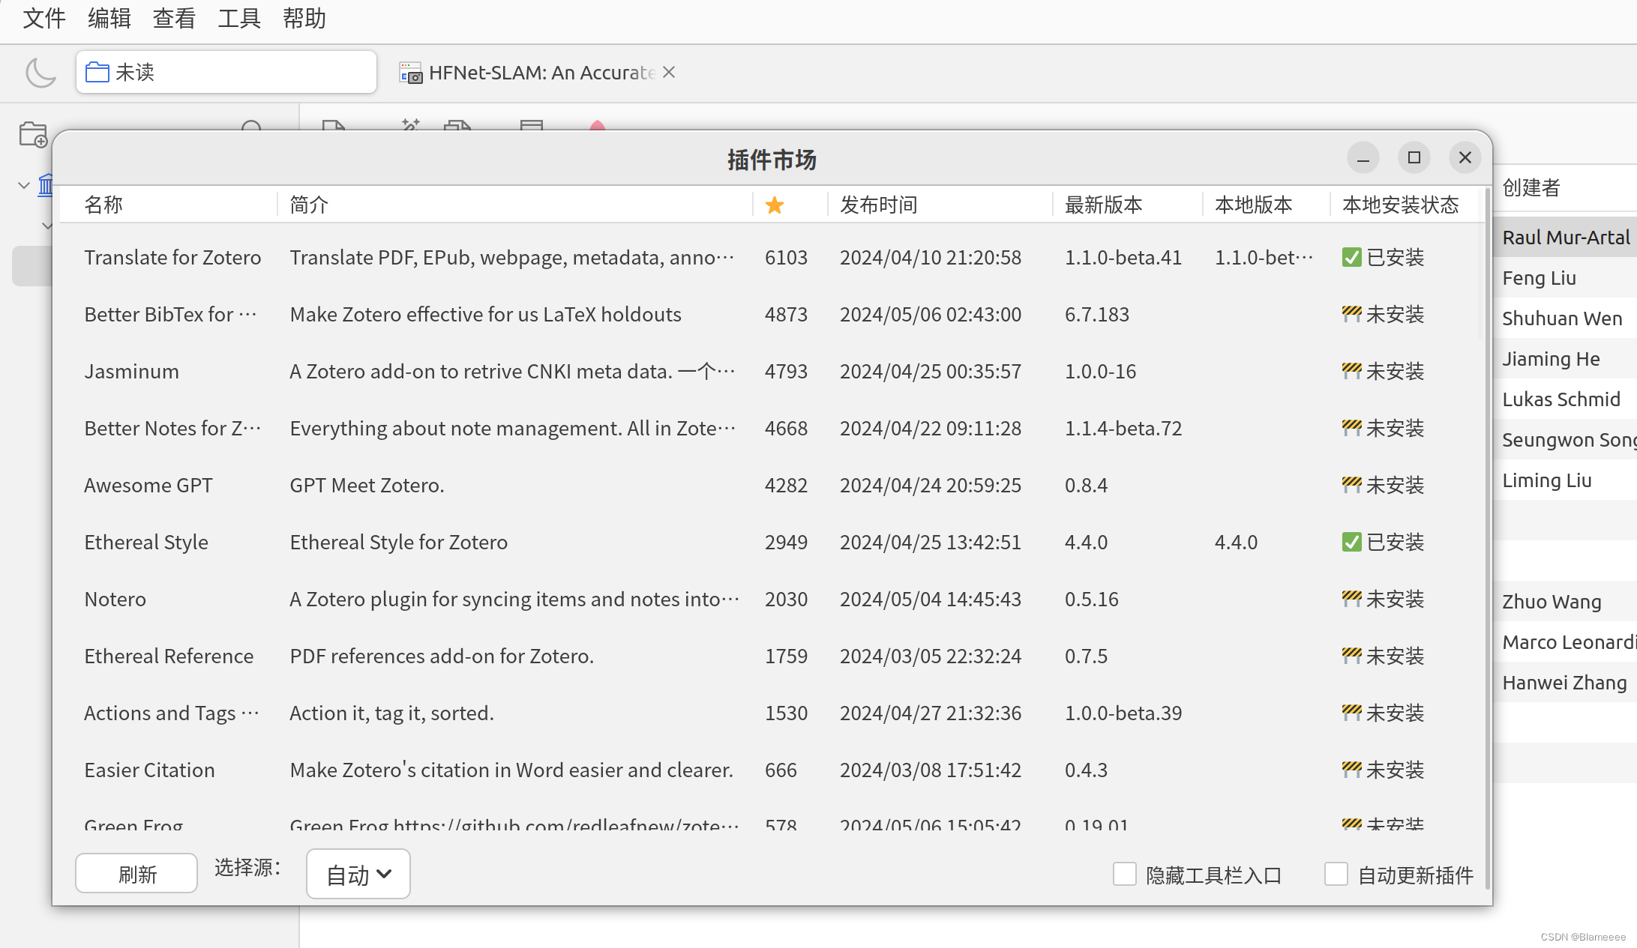Click the star rating column header
Viewport: 1637px width, 948px height.
click(x=775, y=205)
